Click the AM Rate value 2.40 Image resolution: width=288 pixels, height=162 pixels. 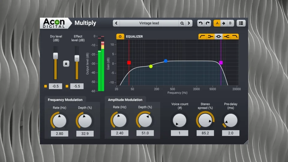point(120,133)
